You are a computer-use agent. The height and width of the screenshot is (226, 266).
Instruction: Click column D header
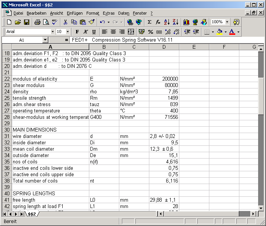click(x=164, y=47)
